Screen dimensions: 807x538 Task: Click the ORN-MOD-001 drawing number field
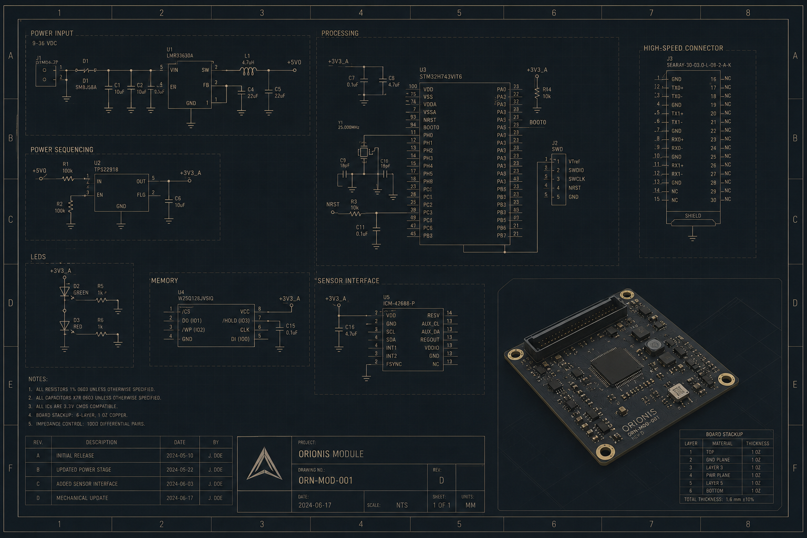coord(326,480)
